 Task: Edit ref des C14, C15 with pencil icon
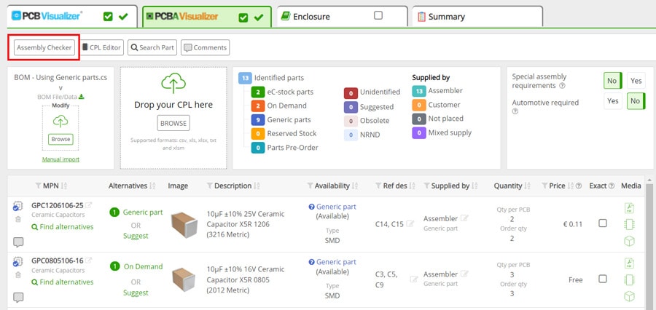(x=410, y=224)
